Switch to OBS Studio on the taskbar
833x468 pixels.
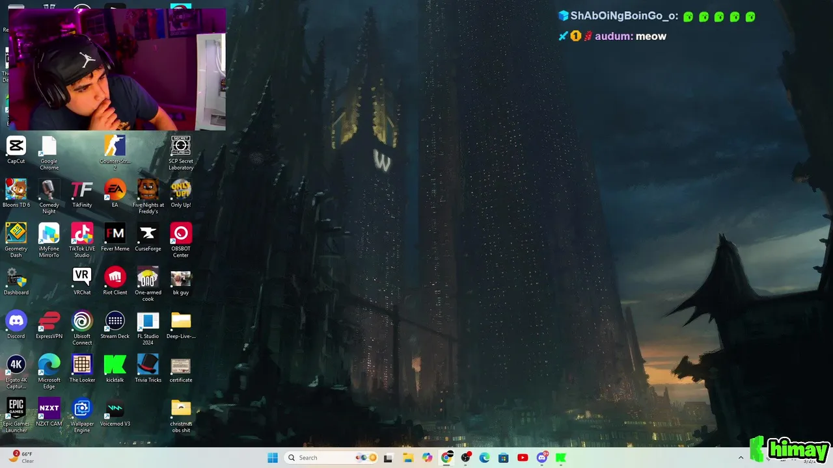pyautogui.click(x=465, y=458)
